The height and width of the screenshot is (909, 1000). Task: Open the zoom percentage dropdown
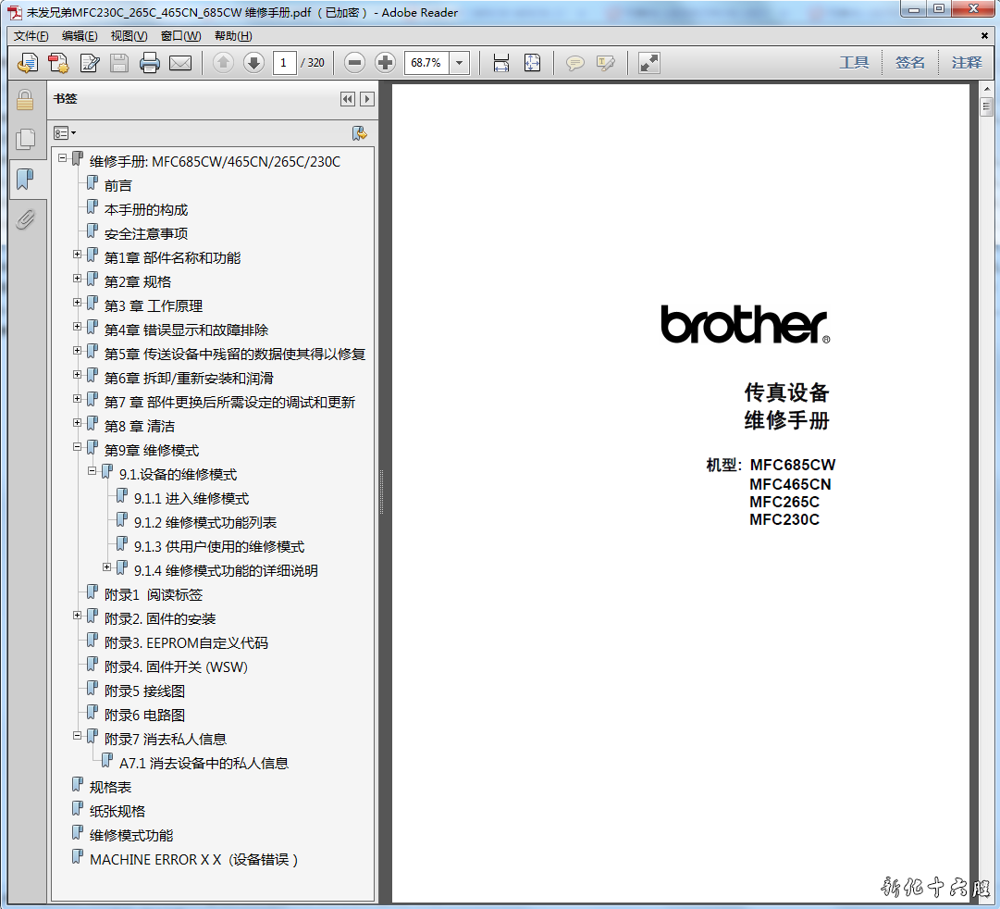click(x=460, y=63)
